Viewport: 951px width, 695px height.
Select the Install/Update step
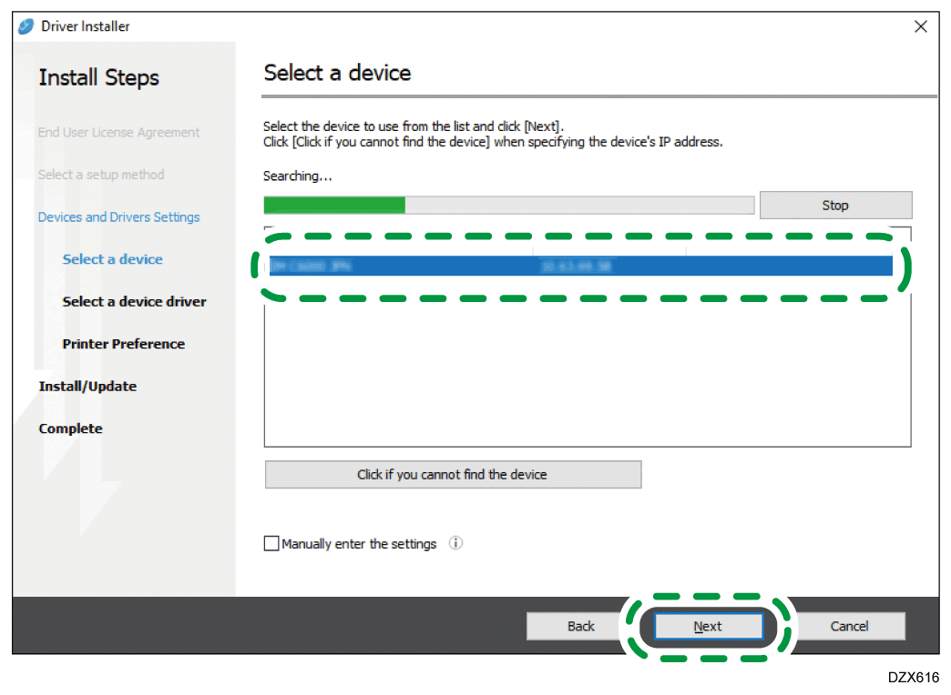[x=87, y=386]
